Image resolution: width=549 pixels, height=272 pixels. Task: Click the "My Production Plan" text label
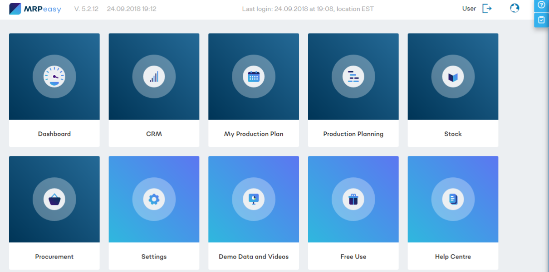coord(254,134)
